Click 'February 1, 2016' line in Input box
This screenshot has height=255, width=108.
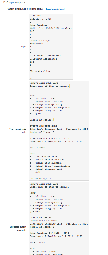(x=41, y=19)
